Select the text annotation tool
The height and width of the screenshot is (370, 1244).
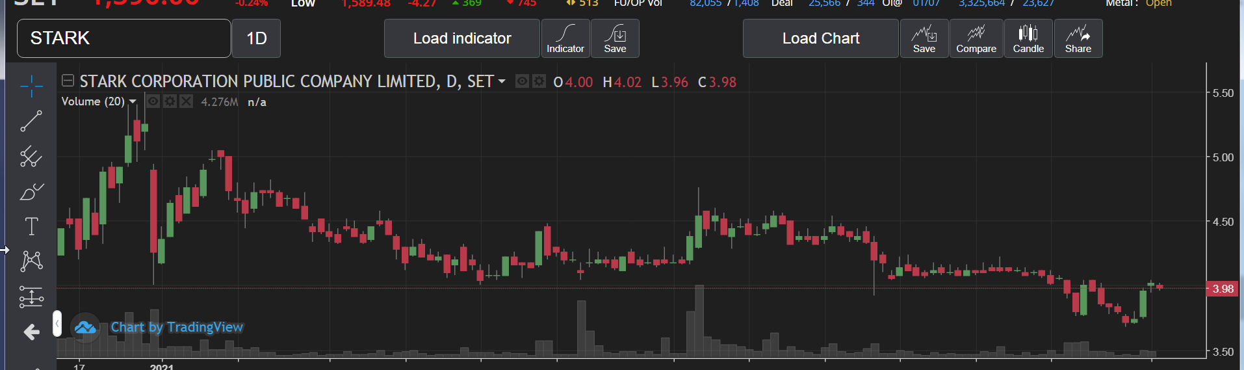pos(31,226)
